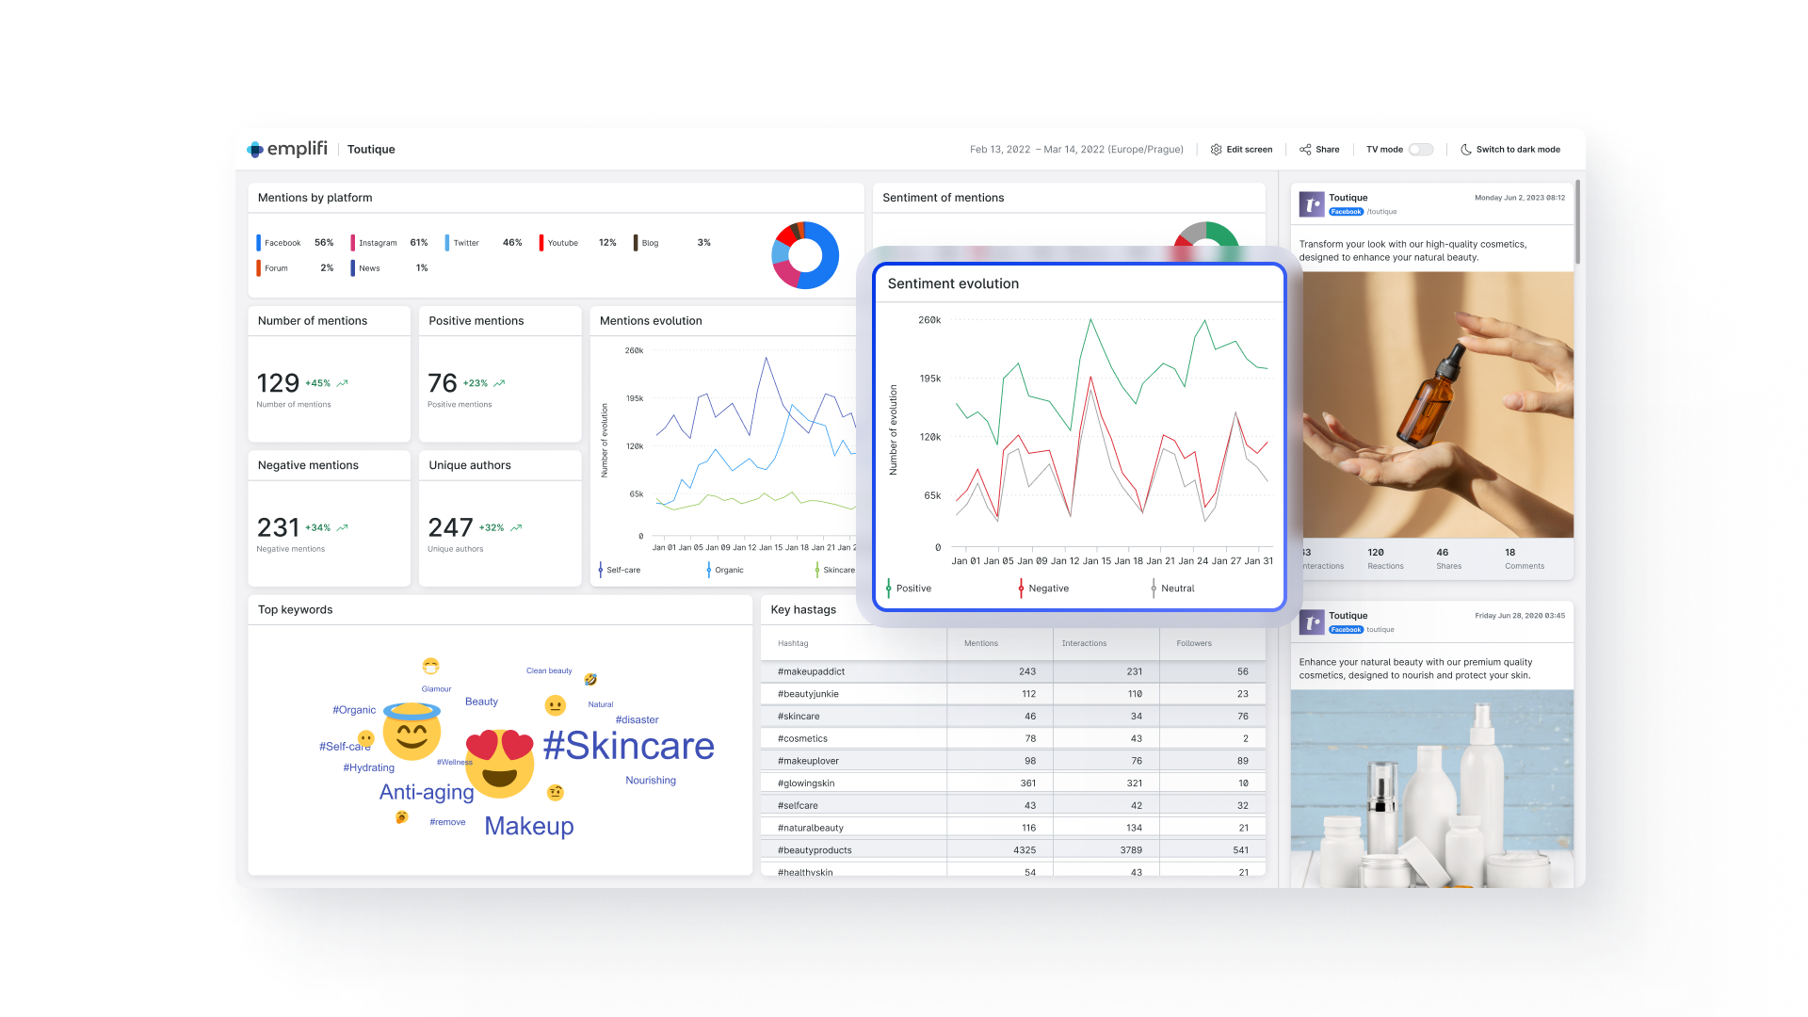Click the Organic legend marker in Mentions evolution
This screenshot has width=1808, height=1017.
pyautogui.click(x=709, y=570)
